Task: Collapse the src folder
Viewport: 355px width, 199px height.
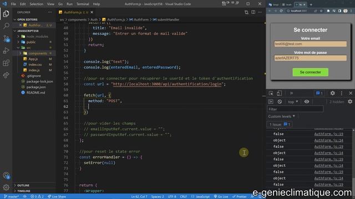Action: (x=34, y=48)
